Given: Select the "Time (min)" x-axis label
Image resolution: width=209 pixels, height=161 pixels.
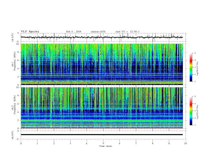Looking at the screenshot, I should click(x=106, y=146).
